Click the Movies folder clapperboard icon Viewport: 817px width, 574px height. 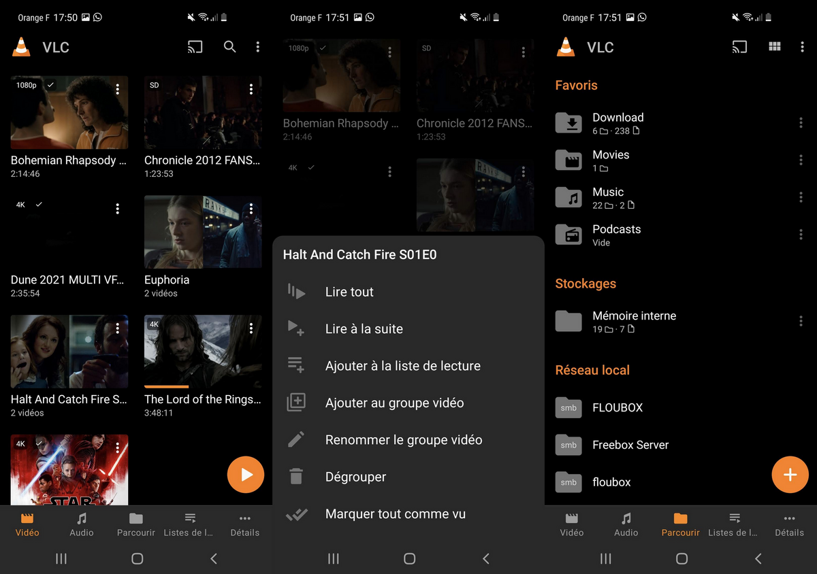[x=568, y=161]
